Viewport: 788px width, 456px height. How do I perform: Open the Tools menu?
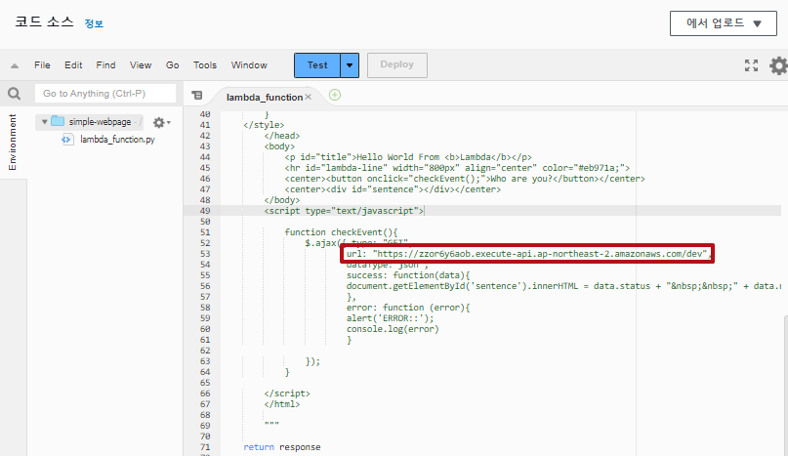coord(205,65)
